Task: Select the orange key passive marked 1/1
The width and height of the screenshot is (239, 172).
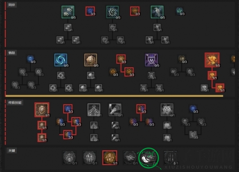Action: click(110, 158)
